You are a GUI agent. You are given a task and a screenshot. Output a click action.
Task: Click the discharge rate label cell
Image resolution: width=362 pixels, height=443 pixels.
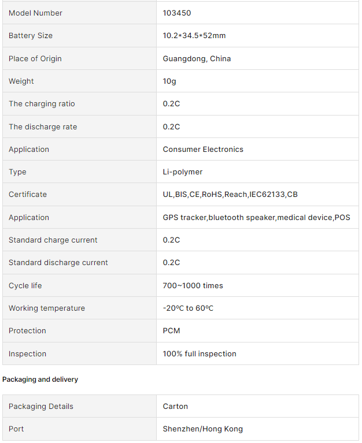click(43, 127)
